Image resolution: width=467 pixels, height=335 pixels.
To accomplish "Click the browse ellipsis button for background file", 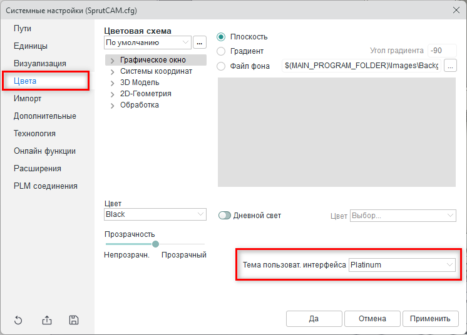I will 451,66.
